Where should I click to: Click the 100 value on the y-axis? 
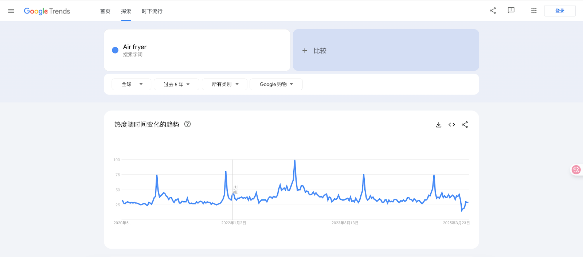click(x=117, y=160)
